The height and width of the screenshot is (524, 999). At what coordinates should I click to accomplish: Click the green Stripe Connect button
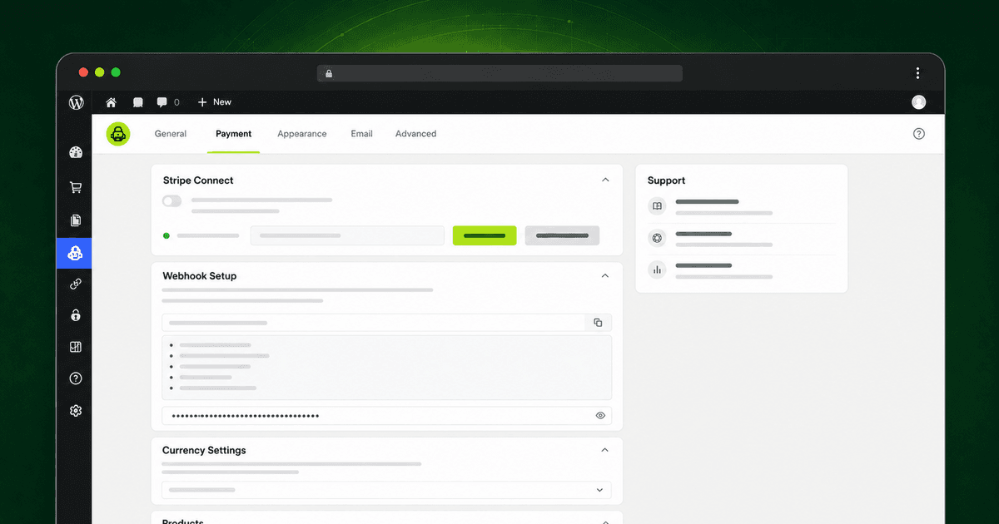coord(485,235)
